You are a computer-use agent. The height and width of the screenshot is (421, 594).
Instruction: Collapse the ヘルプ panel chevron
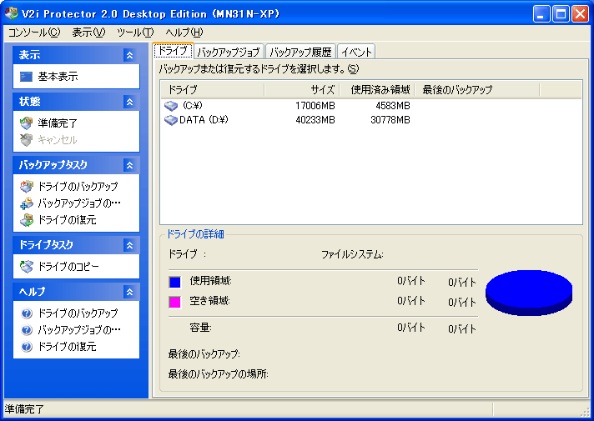[x=129, y=292]
